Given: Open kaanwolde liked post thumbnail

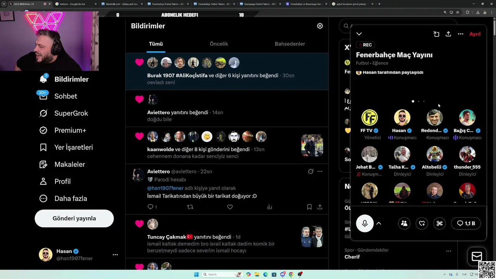Looking at the screenshot, I should [x=312, y=145].
